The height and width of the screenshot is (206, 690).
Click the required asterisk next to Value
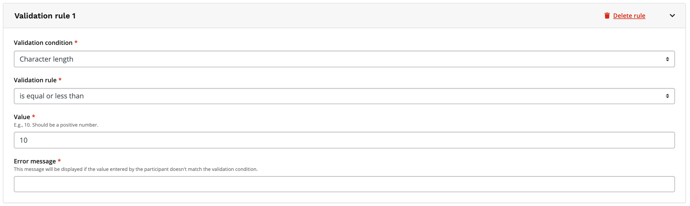[33, 117]
